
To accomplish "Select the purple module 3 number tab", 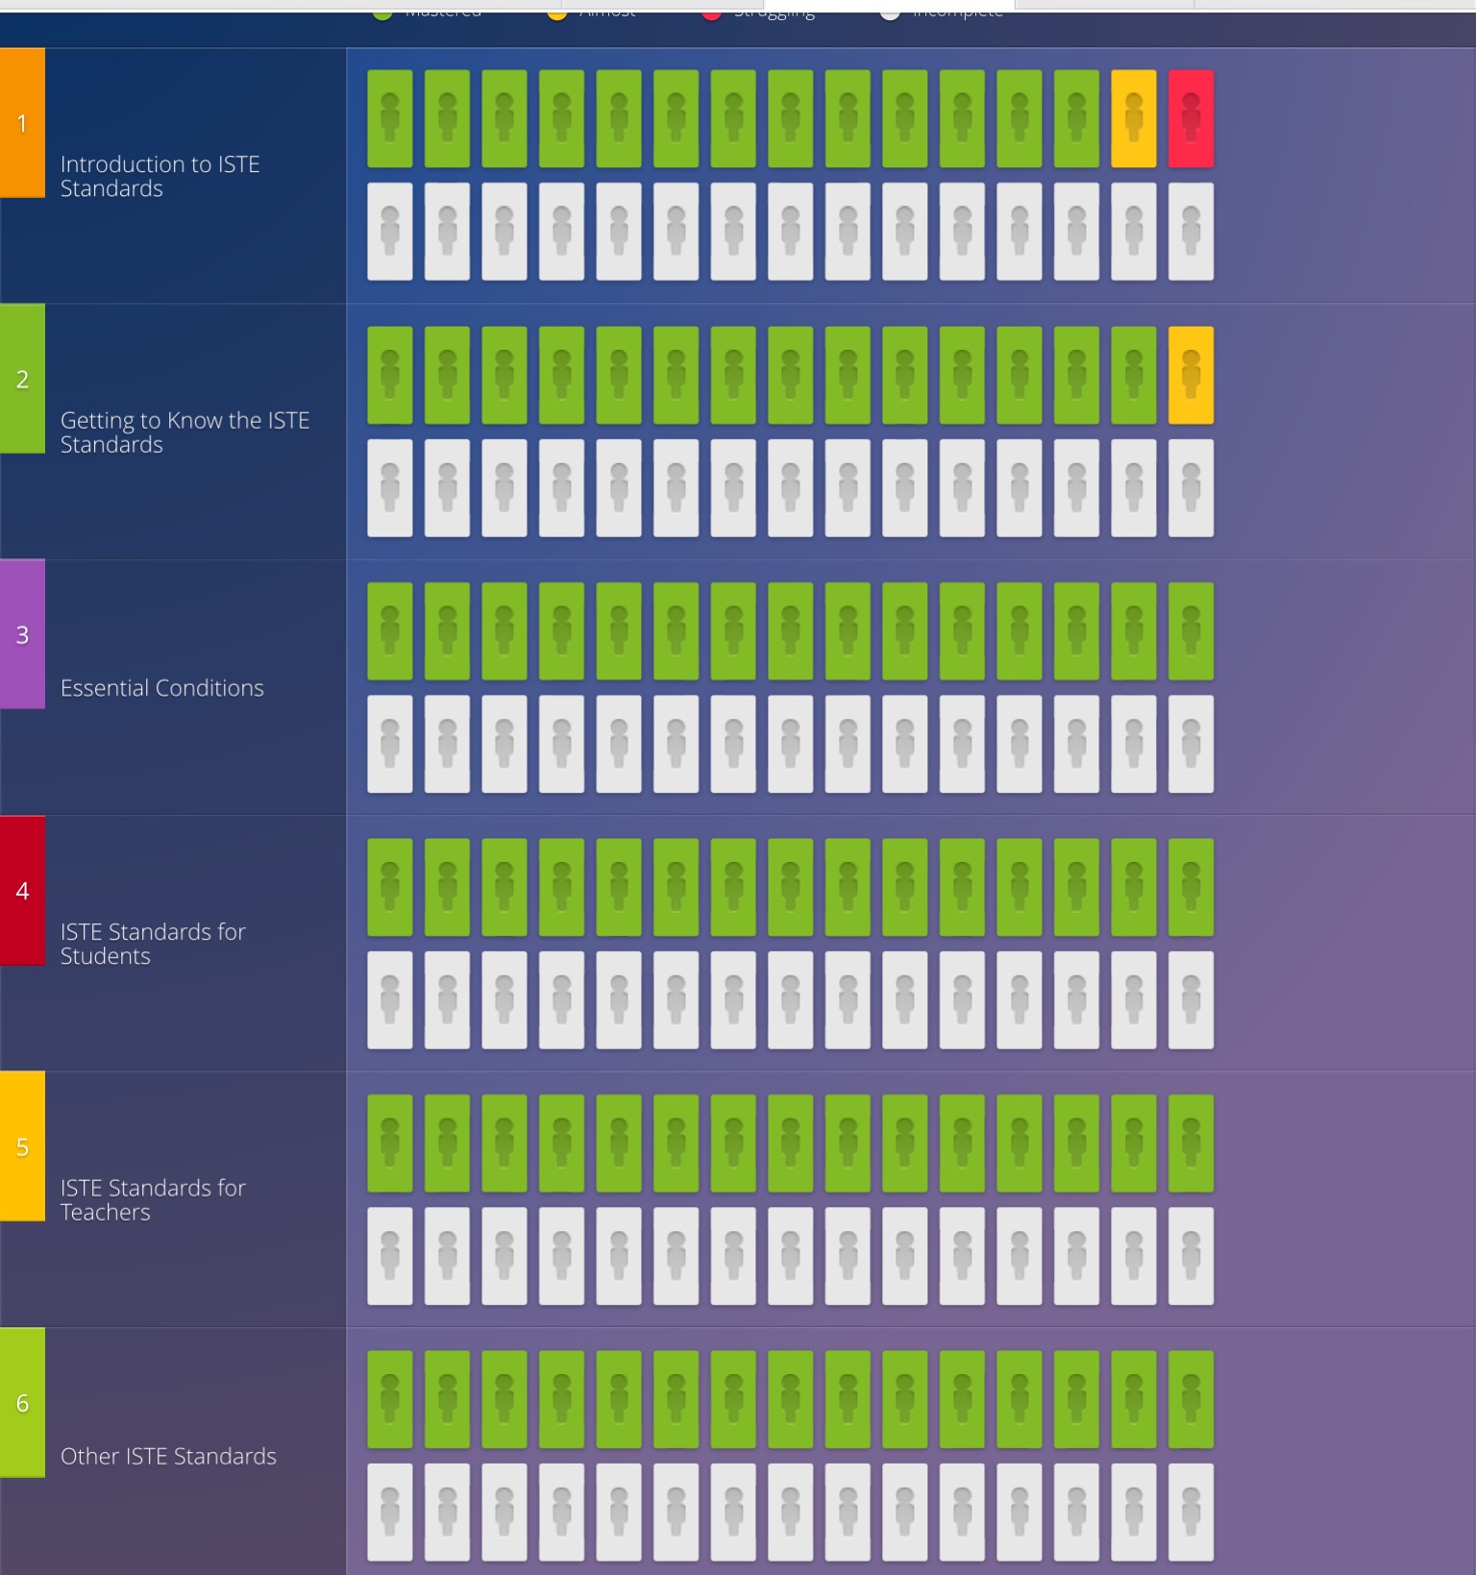I will [22, 634].
